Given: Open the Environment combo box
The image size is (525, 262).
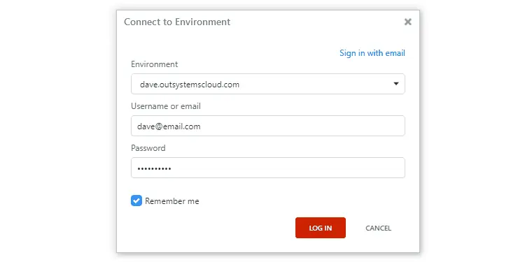Looking at the screenshot, I should 268,84.
